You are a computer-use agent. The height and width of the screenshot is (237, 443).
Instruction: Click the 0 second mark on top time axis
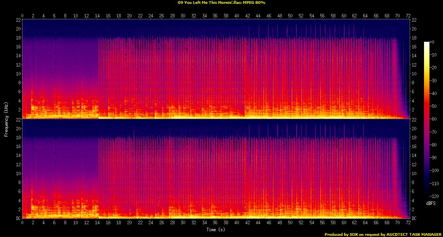(22, 15)
